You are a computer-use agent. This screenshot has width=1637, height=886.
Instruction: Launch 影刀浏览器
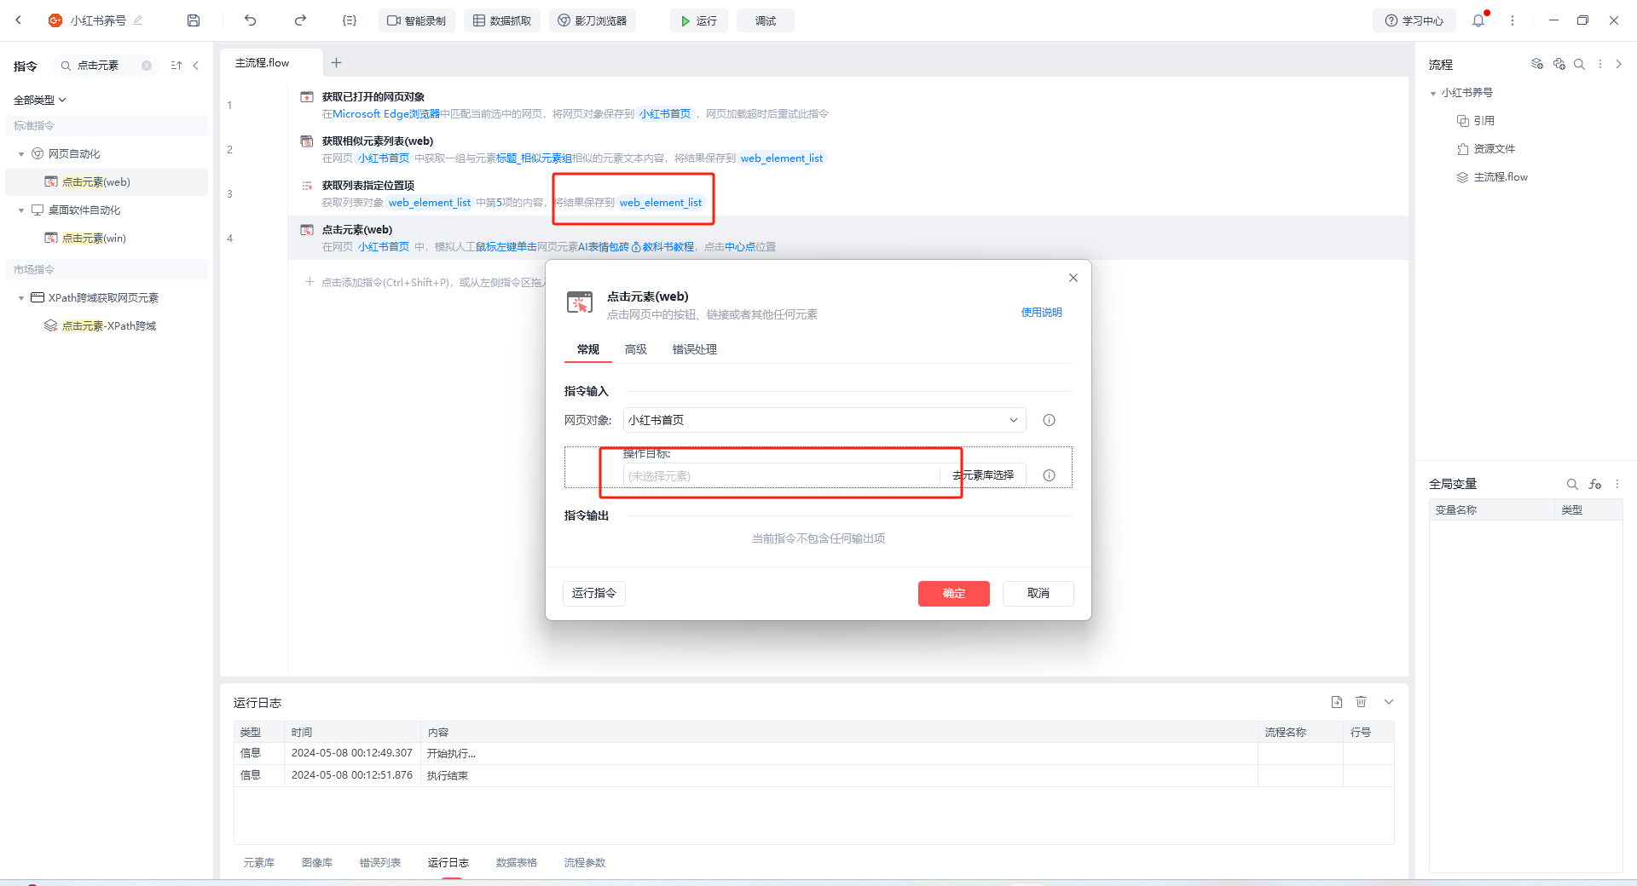tap(593, 20)
